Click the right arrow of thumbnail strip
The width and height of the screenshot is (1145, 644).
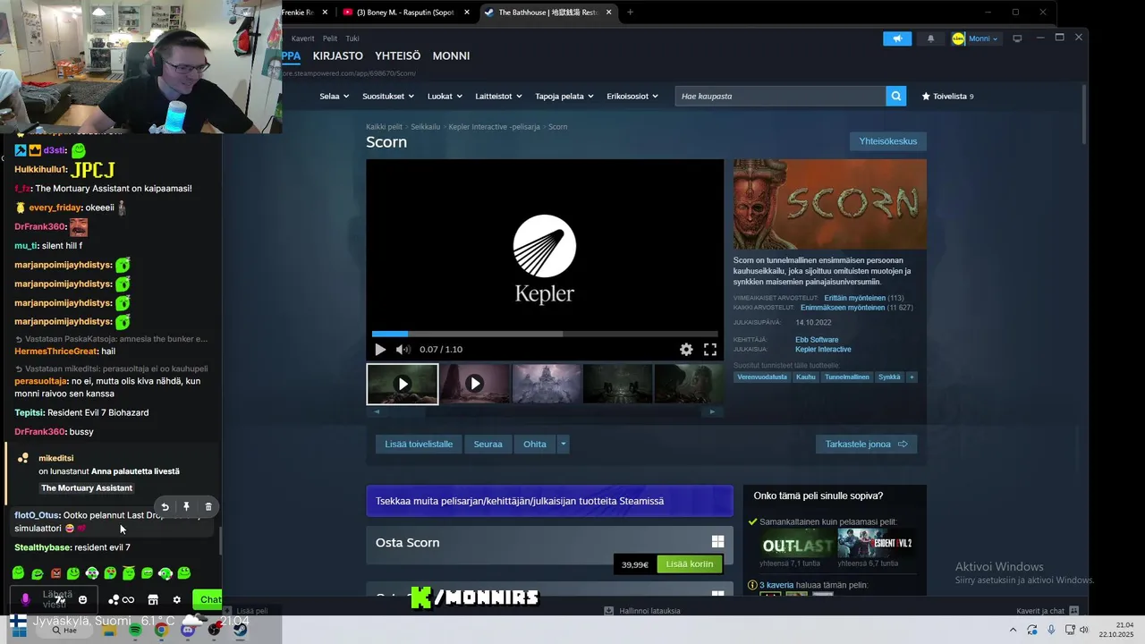[712, 411]
